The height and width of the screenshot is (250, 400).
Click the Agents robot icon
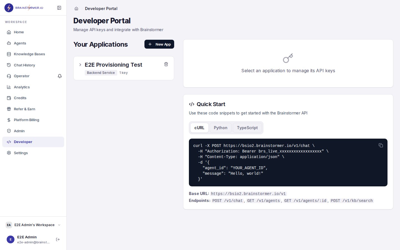point(9,43)
